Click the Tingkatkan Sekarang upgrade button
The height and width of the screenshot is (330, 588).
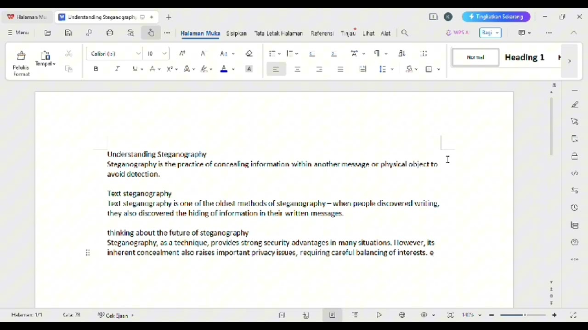pyautogui.click(x=496, y=16)
